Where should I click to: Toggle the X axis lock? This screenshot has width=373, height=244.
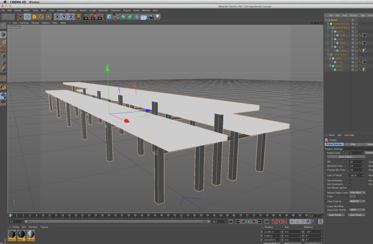[x=57, y=17]
